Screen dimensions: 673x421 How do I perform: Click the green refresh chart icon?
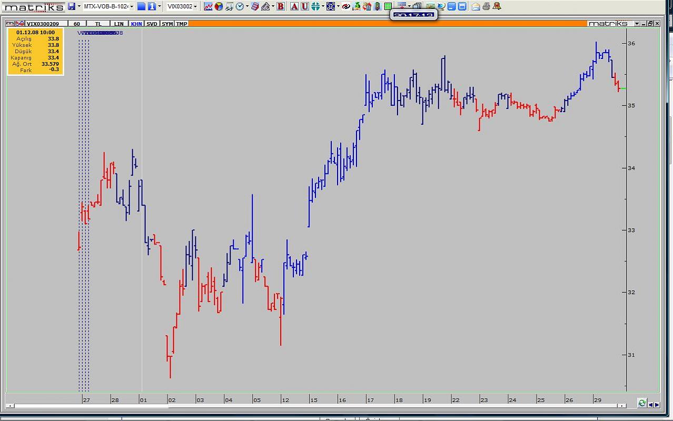641,403
